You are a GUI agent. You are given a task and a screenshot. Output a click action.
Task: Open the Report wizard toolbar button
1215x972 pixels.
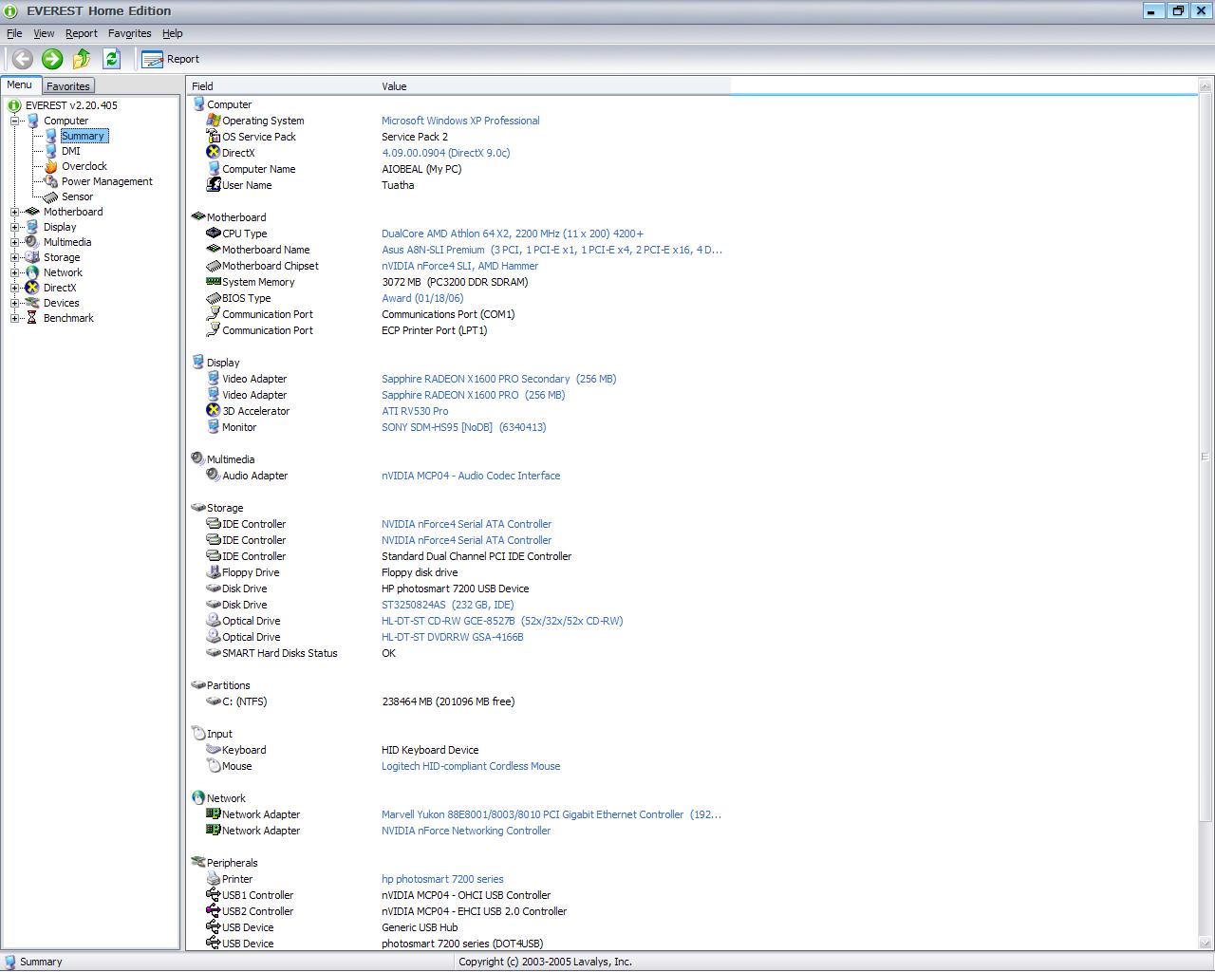(171, 59)
